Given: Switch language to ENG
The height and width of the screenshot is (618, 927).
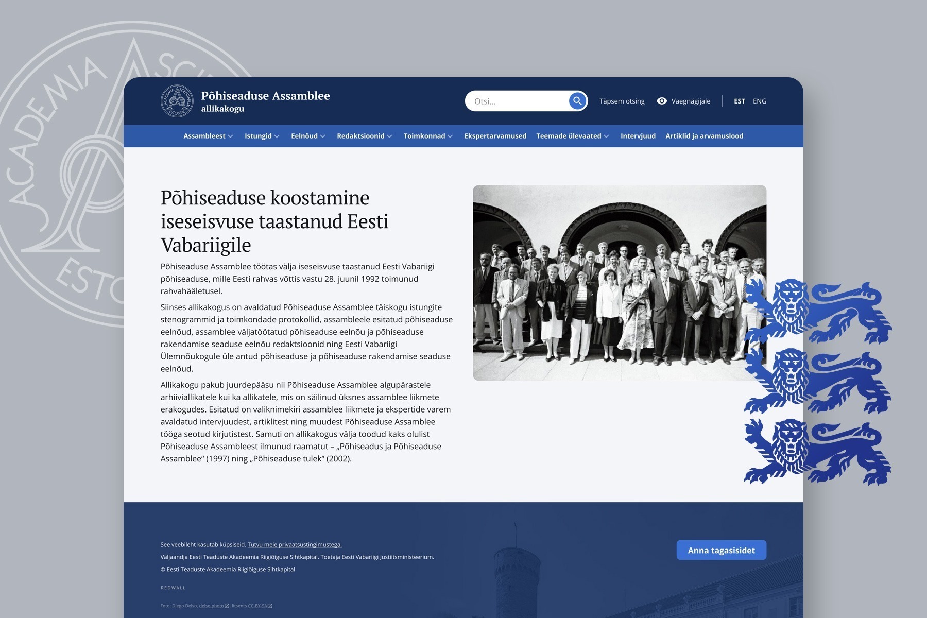Looking at the screenshot, I should (x=759, y=101).
